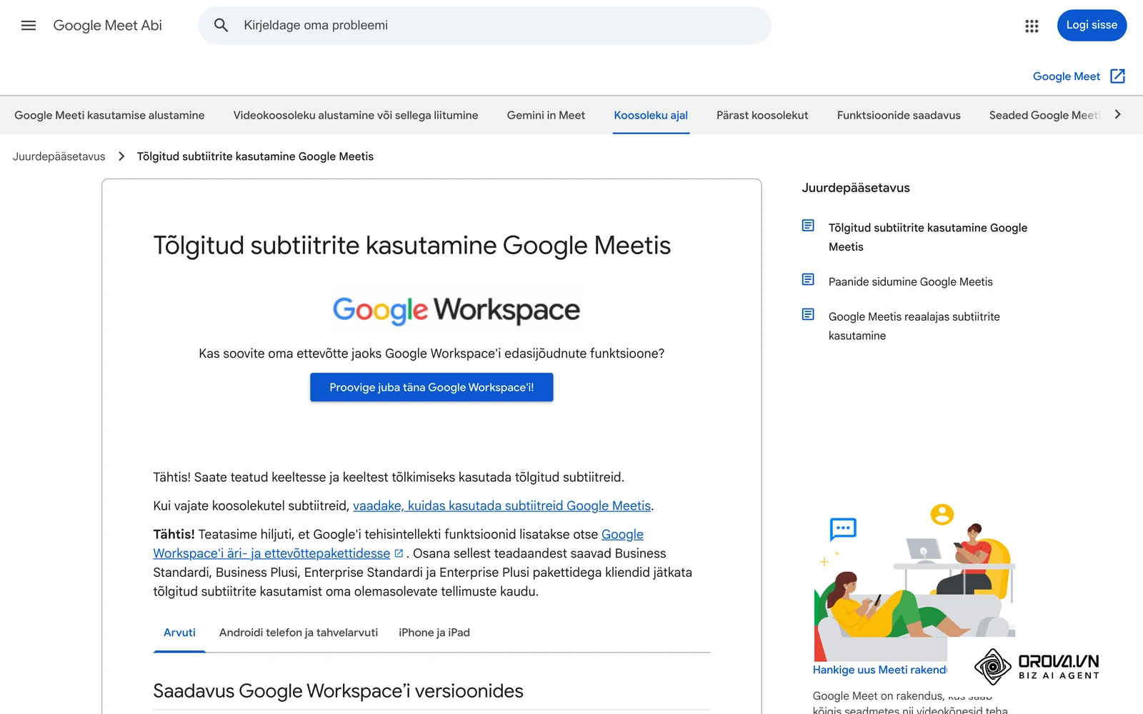Image resolution: width=1143 pixels, height=714 pixels.
Task: Select the Gemini in Meet tab
Action: click(546, 115)
